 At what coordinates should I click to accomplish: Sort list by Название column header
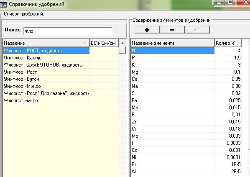[x=46, y=43]
